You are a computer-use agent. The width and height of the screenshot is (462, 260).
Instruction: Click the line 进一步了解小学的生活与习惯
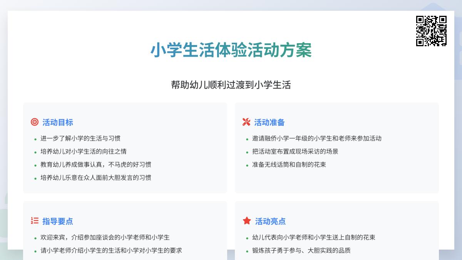pyautogui.click(x=80, y=138)
